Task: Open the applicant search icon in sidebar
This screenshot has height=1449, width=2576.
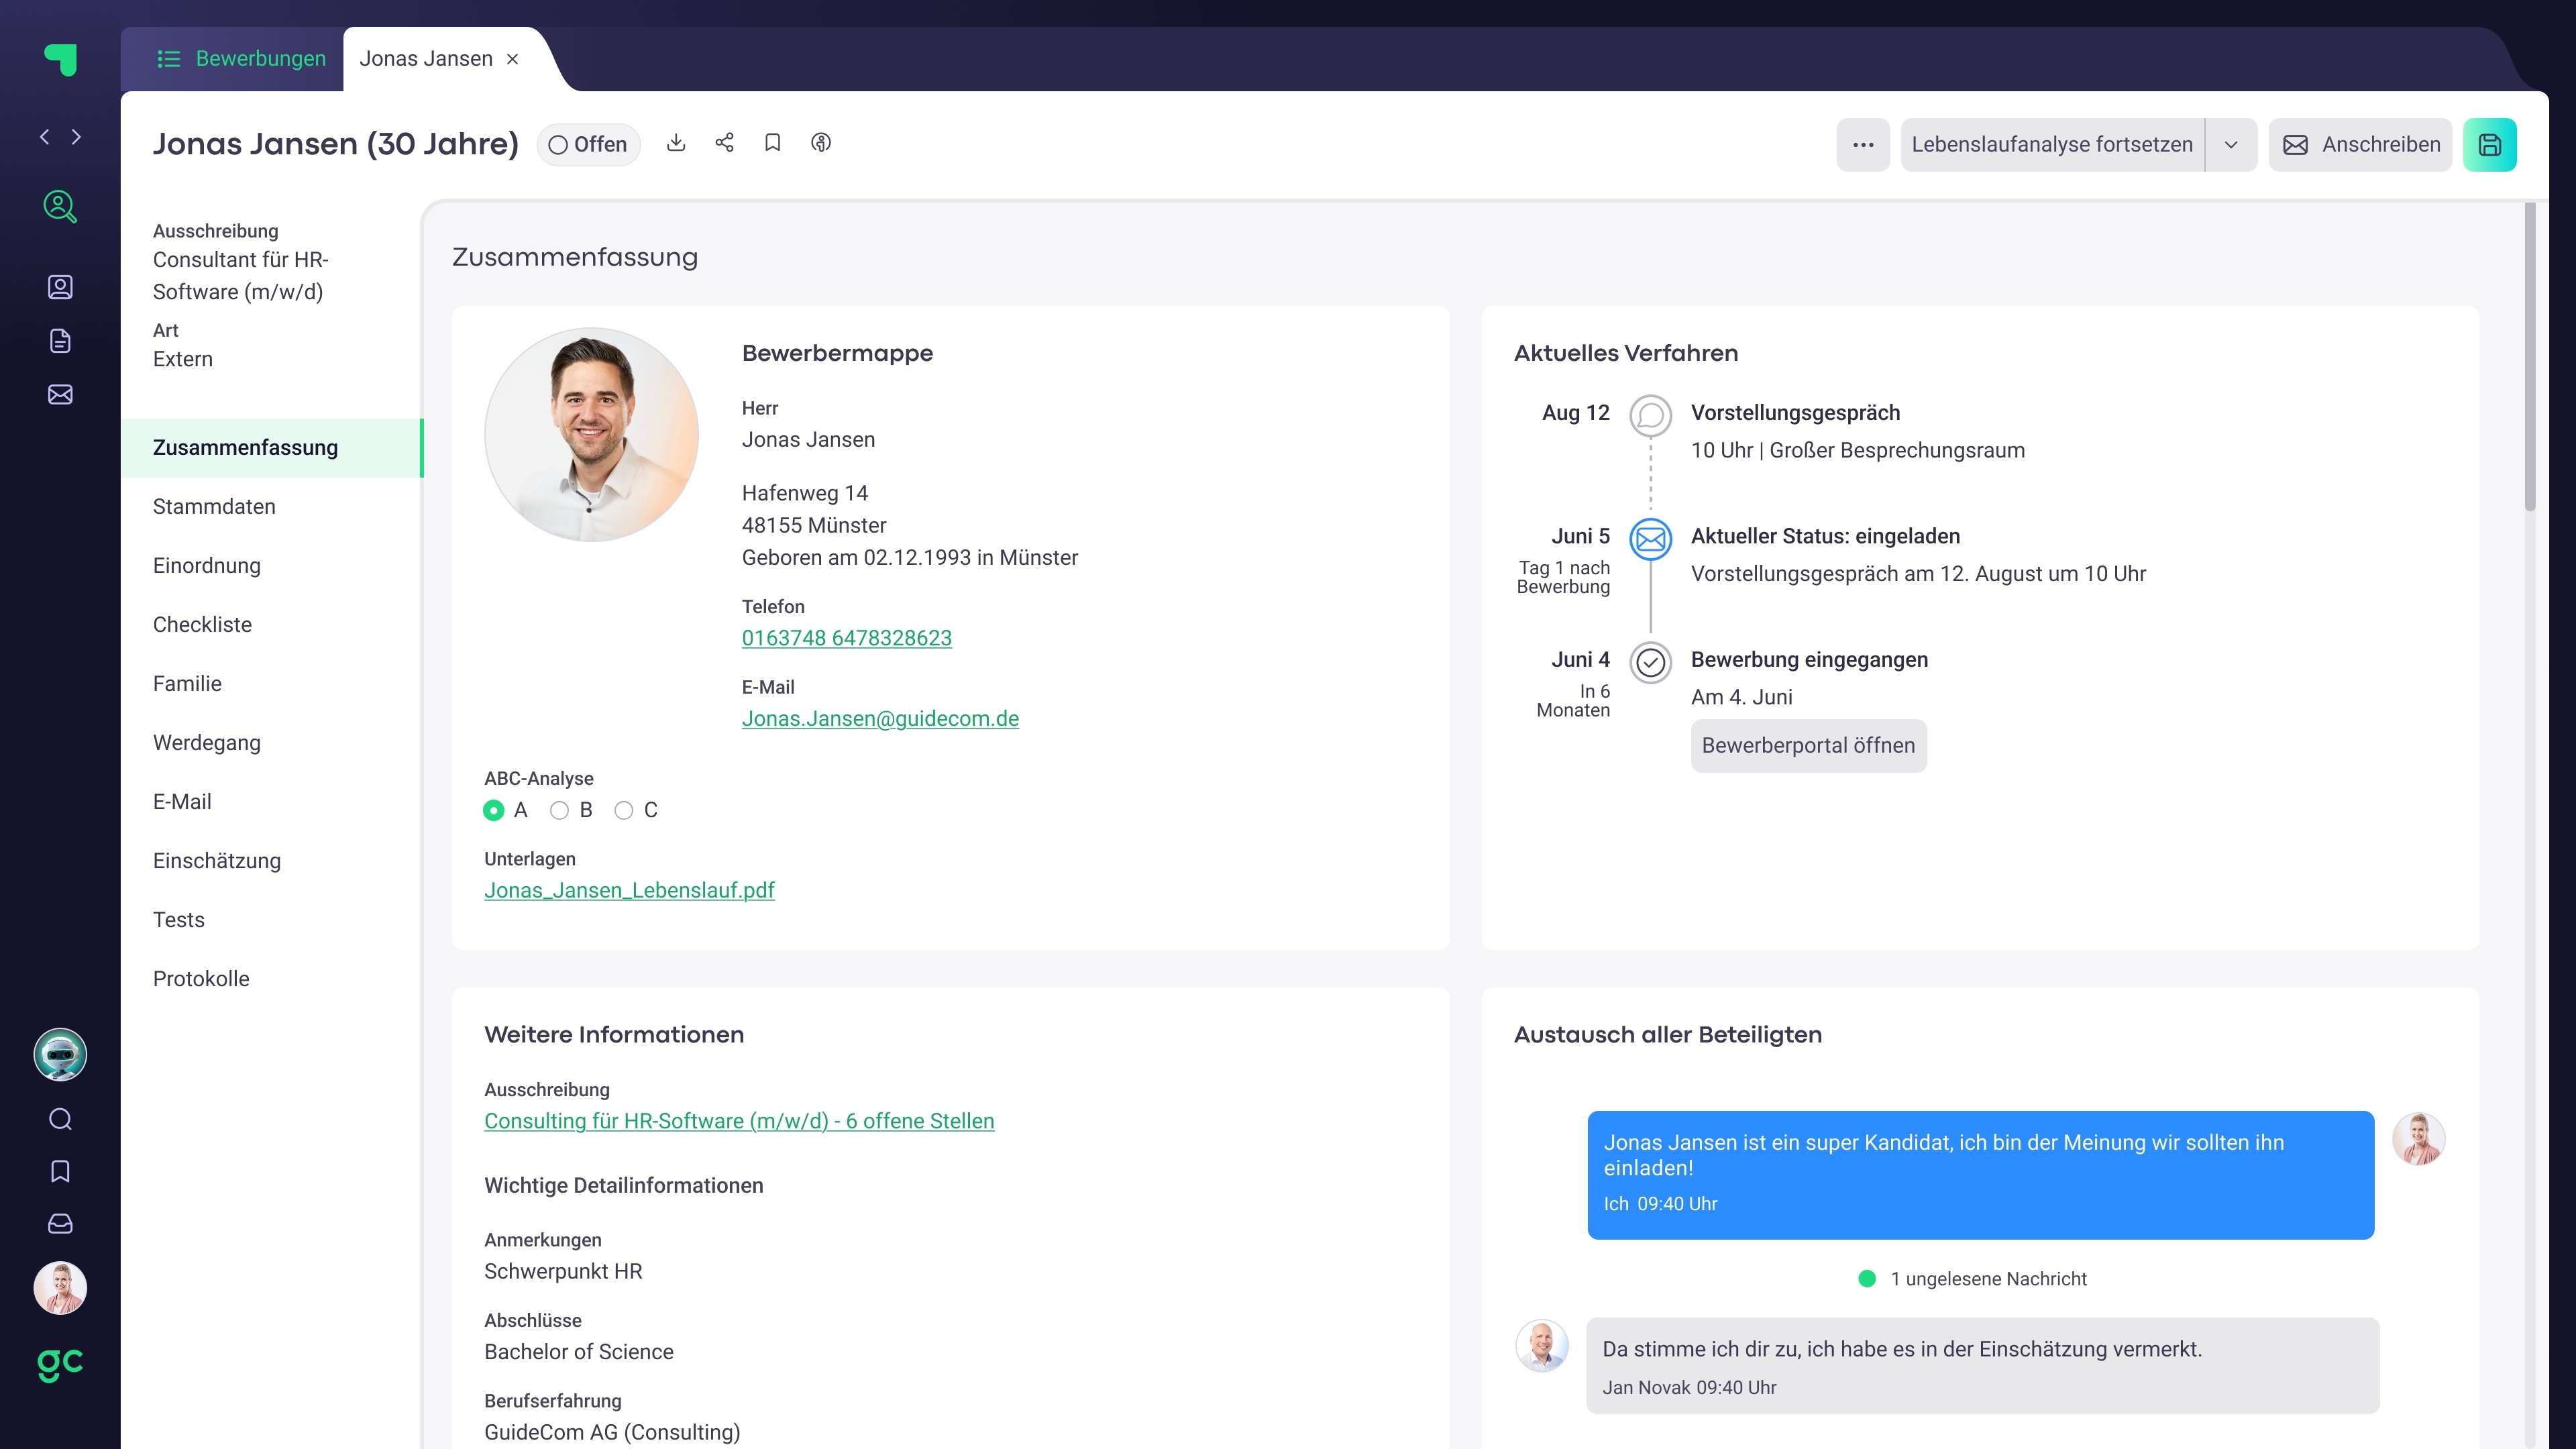Action: click(x=60, y=206)
